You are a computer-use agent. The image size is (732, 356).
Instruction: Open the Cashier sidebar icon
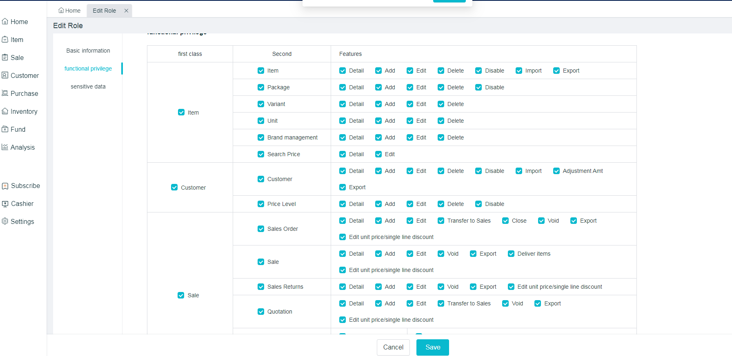[5, 203]
